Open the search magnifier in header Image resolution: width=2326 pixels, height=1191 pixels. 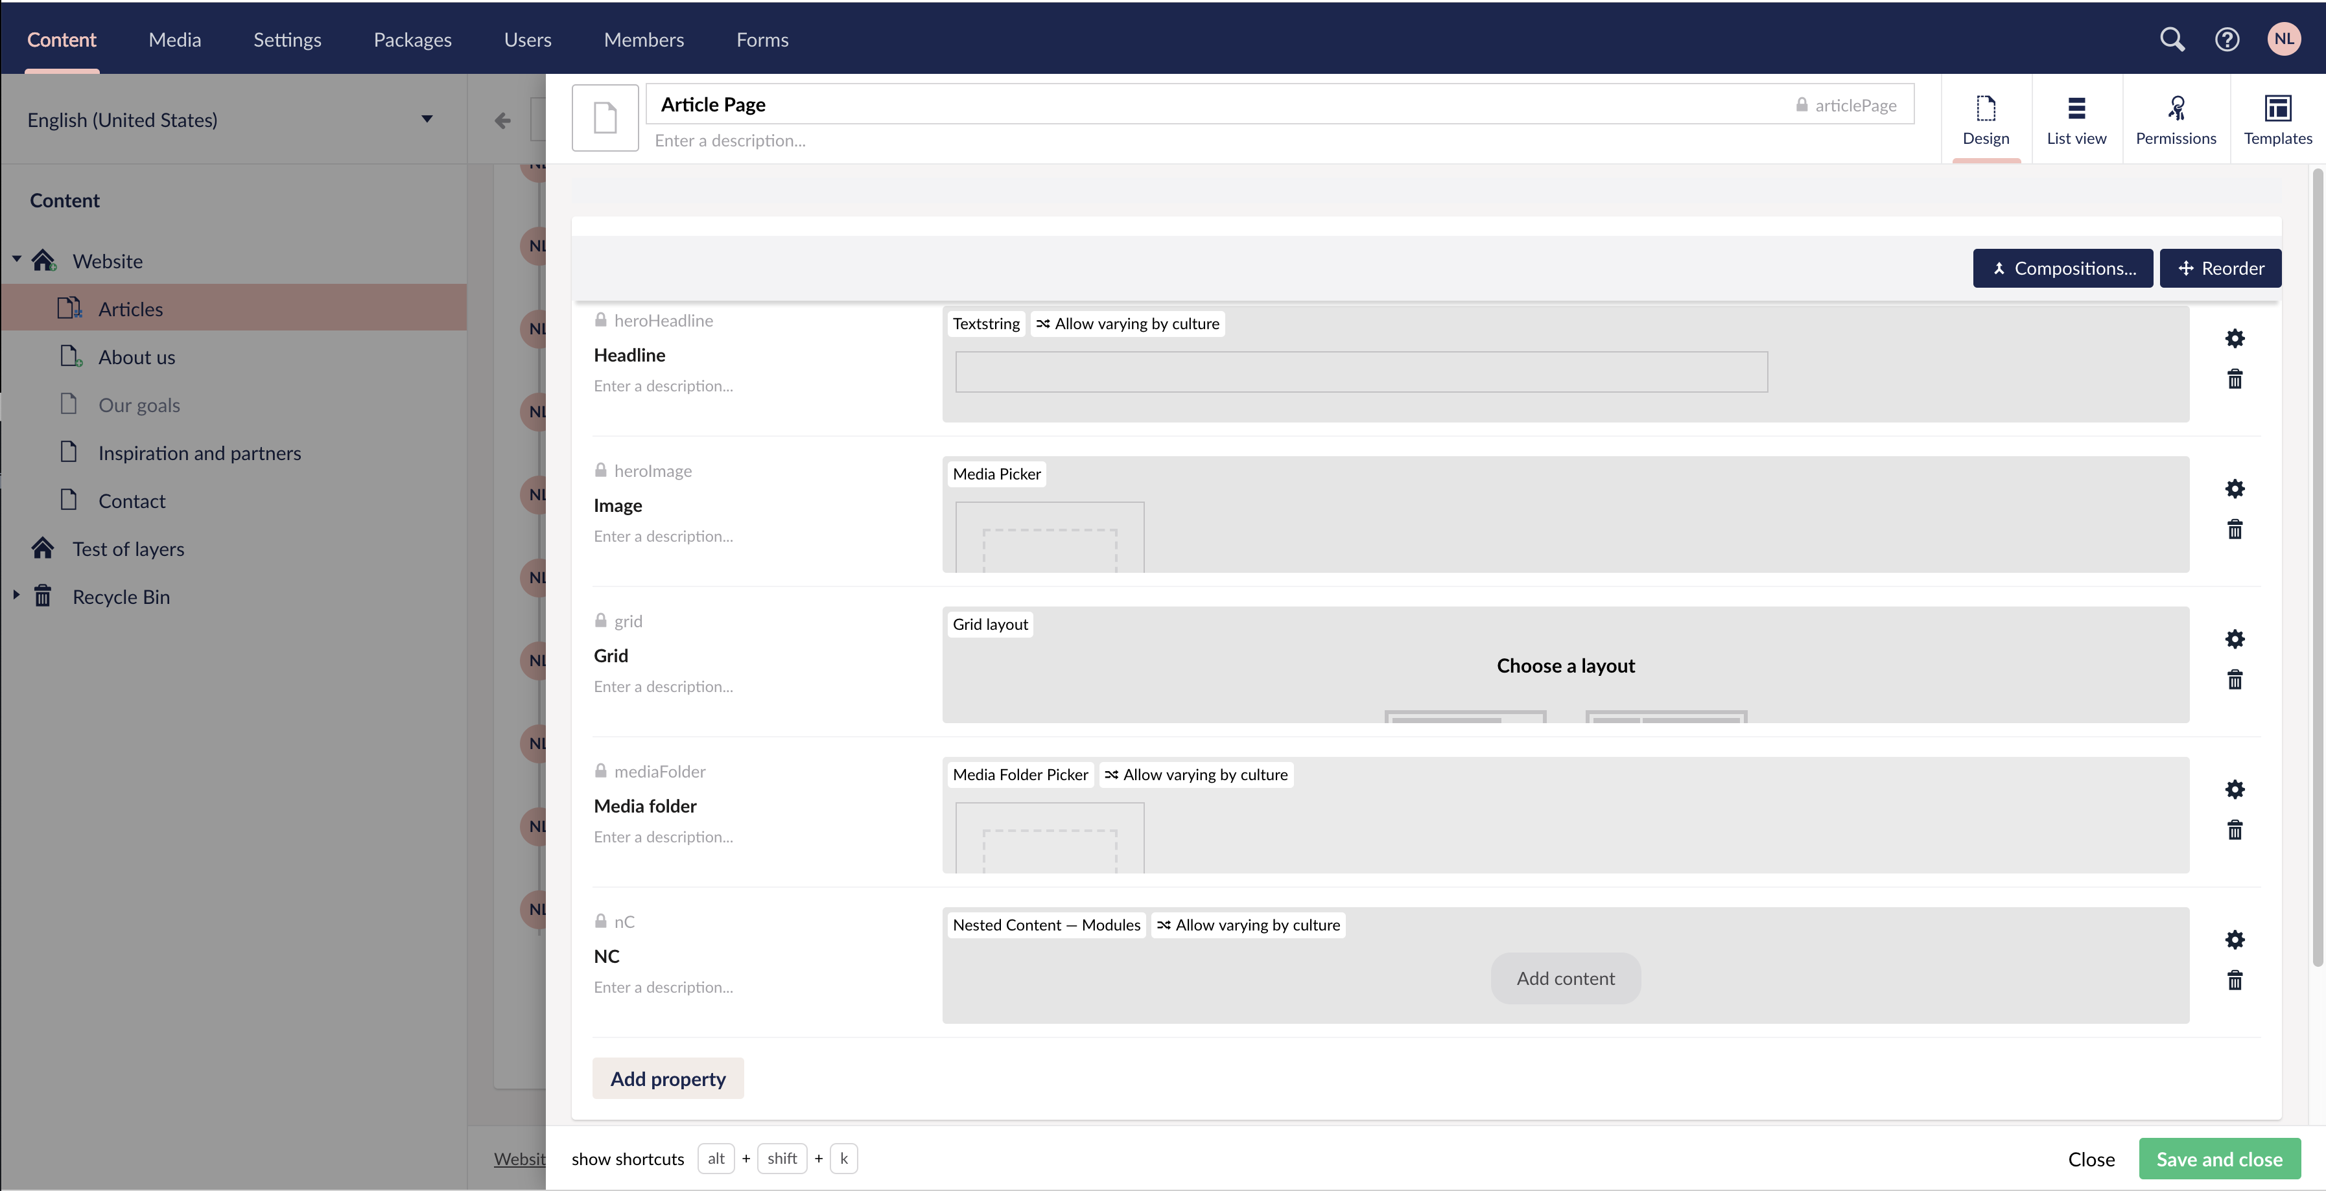click(x=2172, y=40)
